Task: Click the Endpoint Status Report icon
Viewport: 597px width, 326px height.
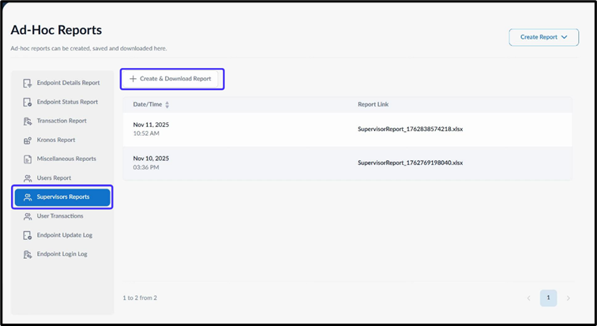Action: 28,103
